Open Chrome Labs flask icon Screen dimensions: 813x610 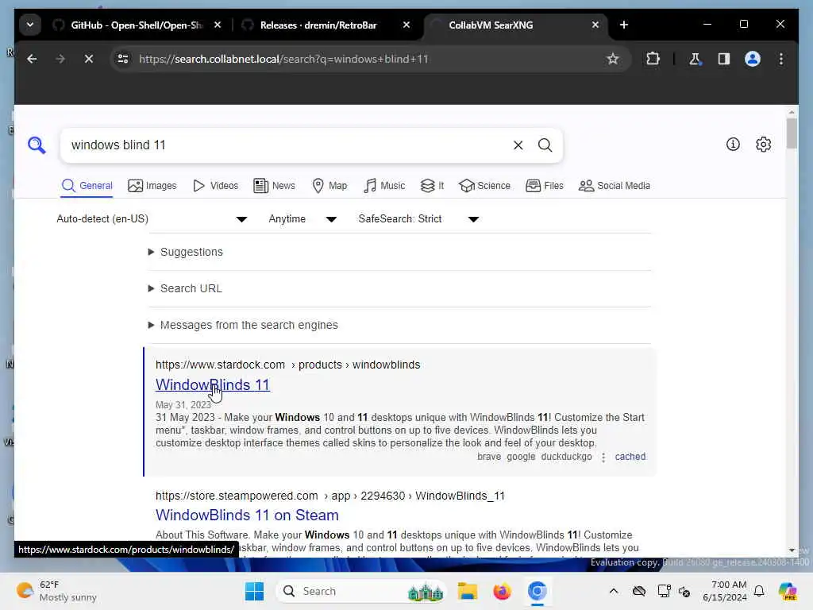695,59
